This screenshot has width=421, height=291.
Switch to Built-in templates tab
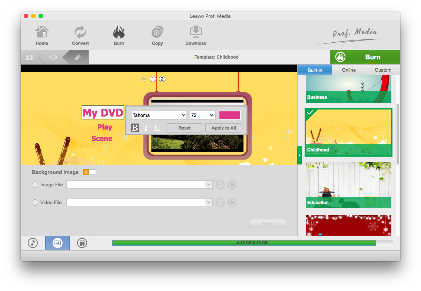(315, 70)
